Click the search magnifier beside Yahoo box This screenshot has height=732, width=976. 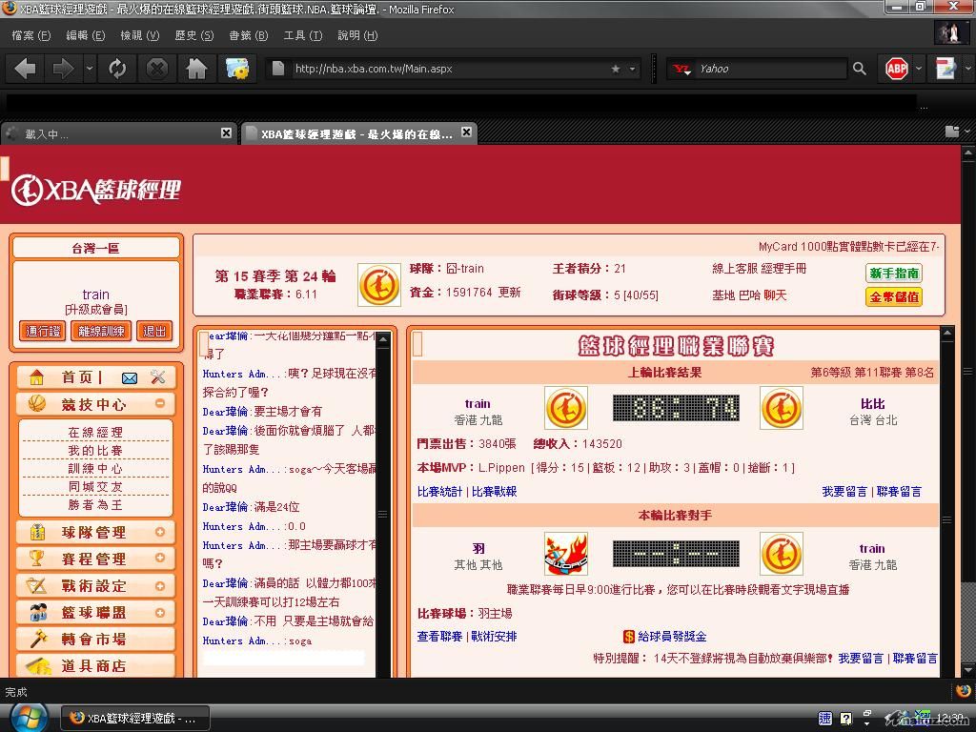pyautogui.click(x=859, y=69)
